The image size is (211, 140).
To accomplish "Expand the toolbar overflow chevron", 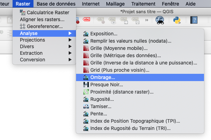I will 147,20.
